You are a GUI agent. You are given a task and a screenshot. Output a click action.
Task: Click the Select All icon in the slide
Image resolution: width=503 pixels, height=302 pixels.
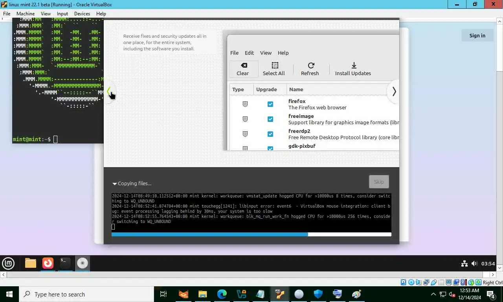coord(275,65)
